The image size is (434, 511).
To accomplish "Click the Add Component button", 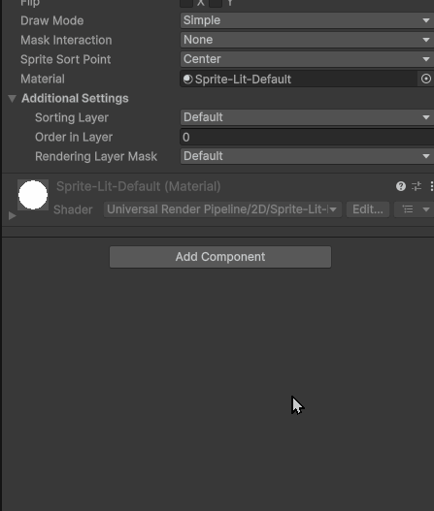I will point(220,257).
